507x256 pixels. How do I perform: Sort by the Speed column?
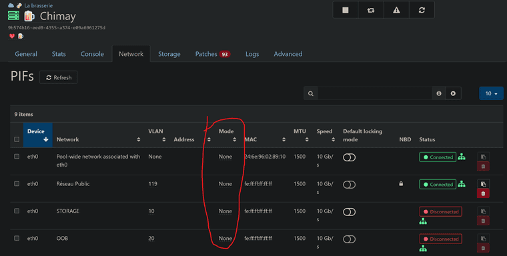click(326, 135)
